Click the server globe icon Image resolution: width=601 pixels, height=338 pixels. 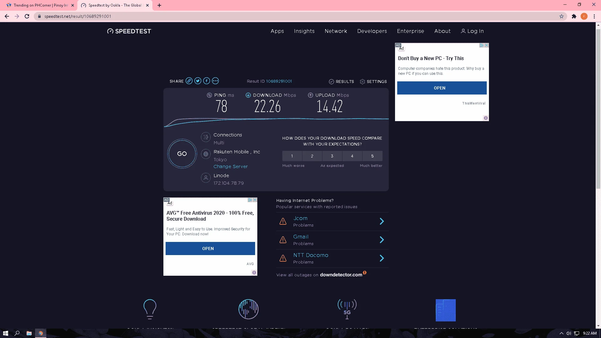(x=206, y=154)
